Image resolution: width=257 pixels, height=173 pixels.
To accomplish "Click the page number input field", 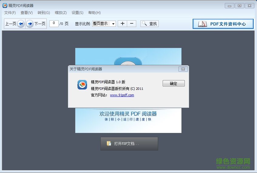I will coord(54,23).
